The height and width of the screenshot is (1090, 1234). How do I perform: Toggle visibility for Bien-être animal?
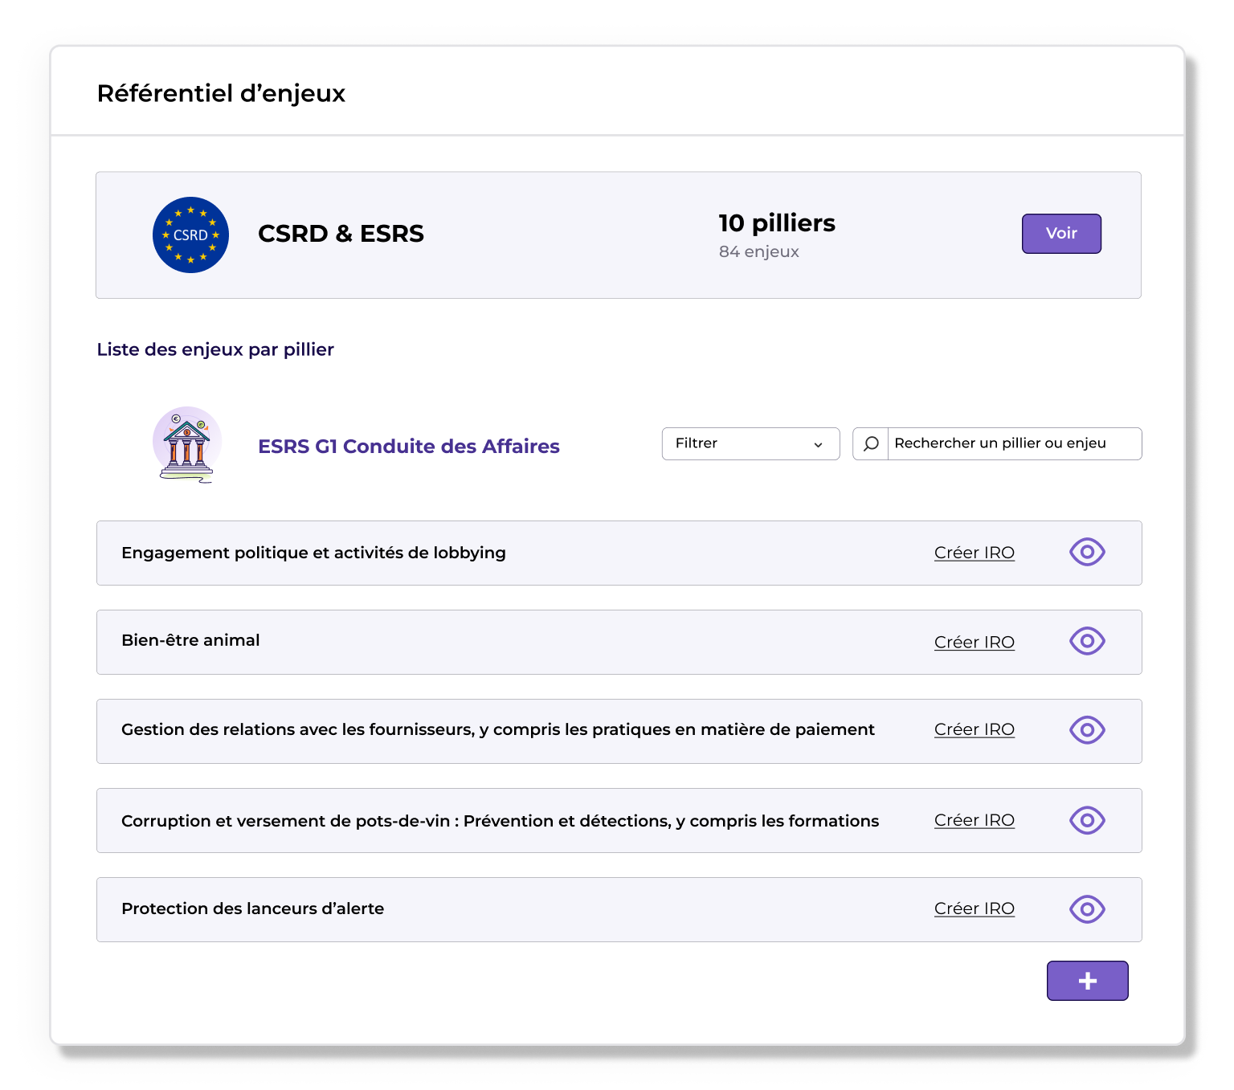tap(1086, 642)
